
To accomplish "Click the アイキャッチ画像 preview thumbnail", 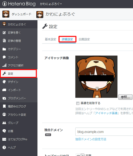I will point(96,77).
